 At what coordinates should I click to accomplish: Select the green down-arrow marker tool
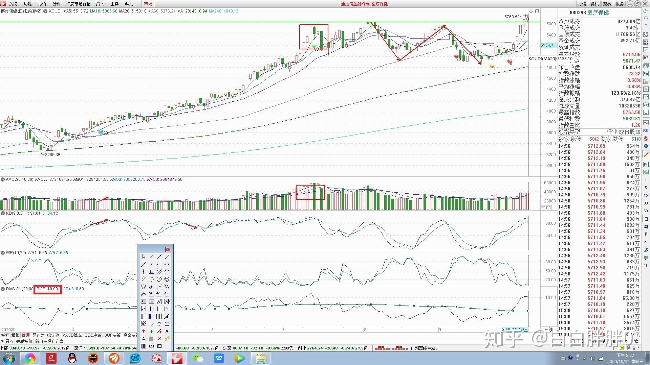click(x=151, y=331)
